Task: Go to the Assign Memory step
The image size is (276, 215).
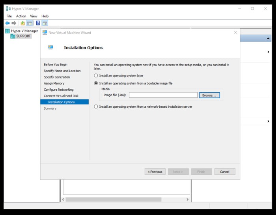Action: click(54, 83)
